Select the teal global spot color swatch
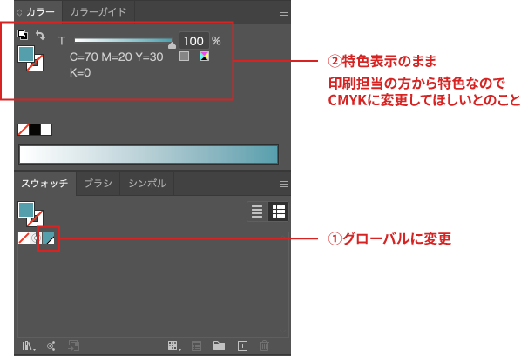The image size is (521, 356). point(49,238)
